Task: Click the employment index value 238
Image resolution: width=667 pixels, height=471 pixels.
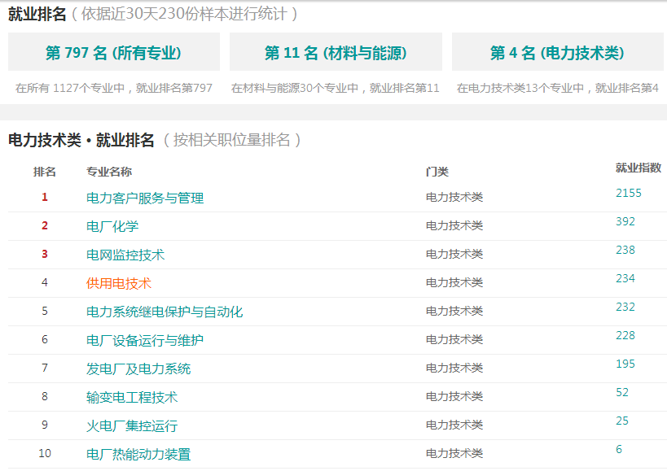Action: [x=625, y=251]
